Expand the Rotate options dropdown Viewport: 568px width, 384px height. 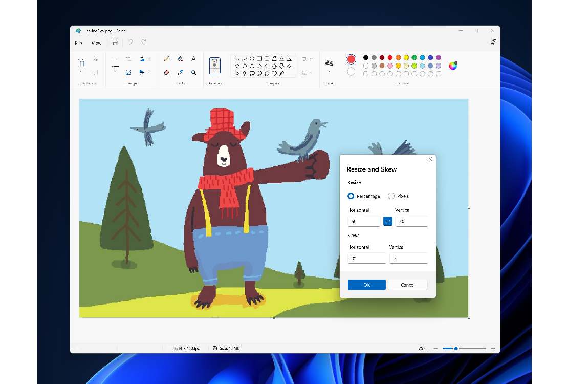click(149, 59)
